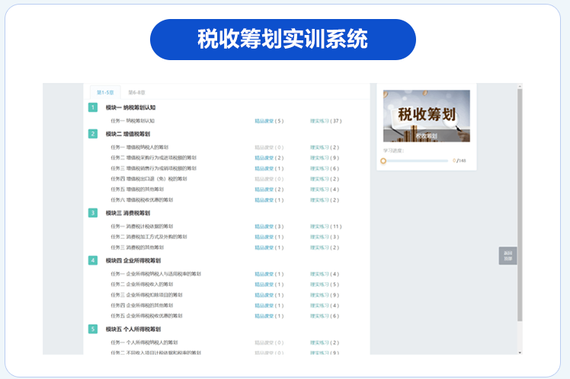Select the row text 任务四 增值税出口退（免）税的筹划

(x=149, y=179)
